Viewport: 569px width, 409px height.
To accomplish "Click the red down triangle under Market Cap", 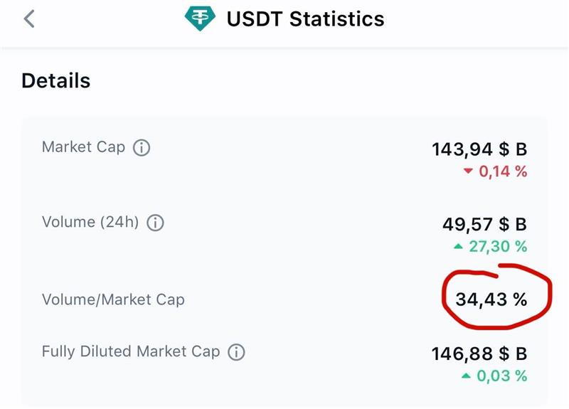I will [x=467, y=171].
